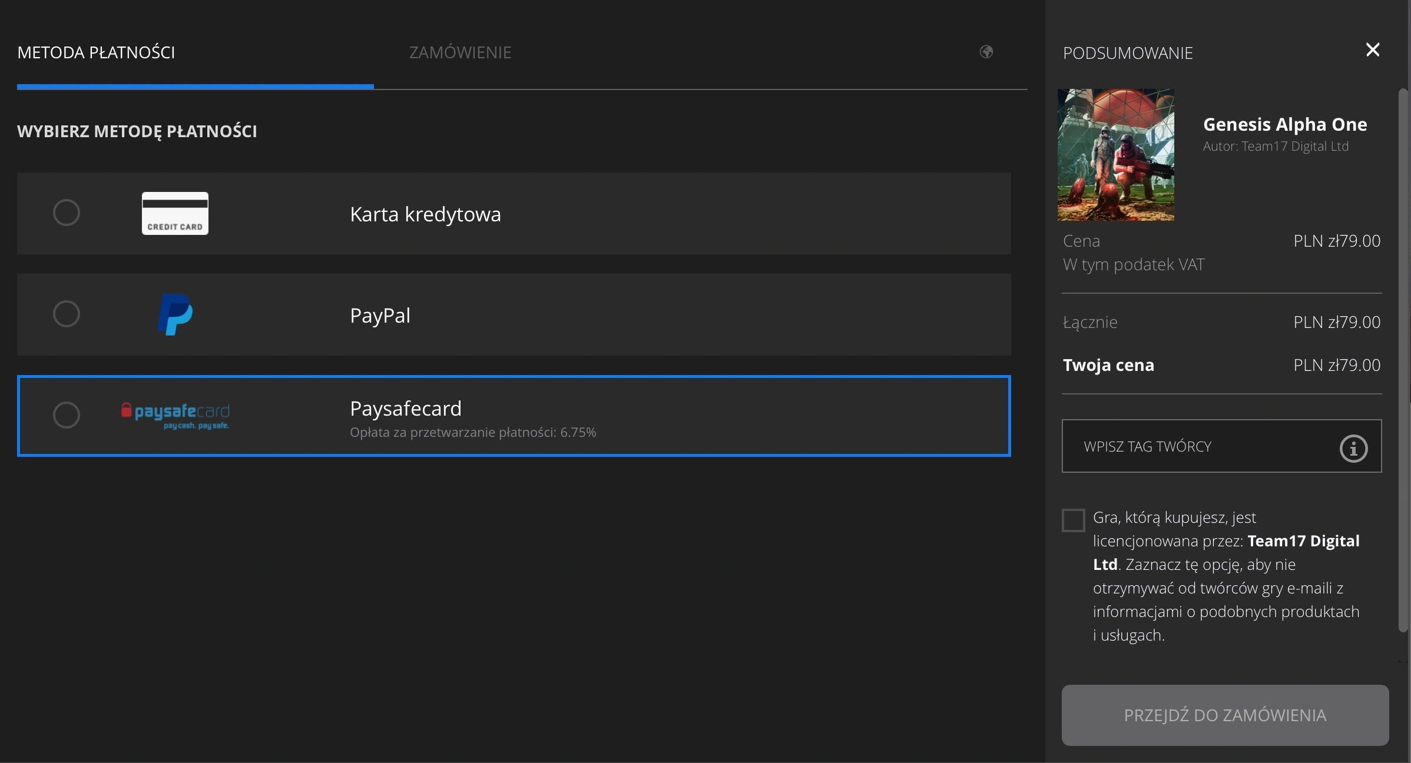Click the Twoja cena PLN zł79.00 amount
This screenshot has height=763, width=1411.
coord(1337,365)
